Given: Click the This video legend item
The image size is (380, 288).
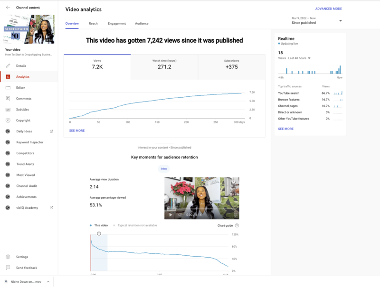Looking at the screenshot, I should (99, 225).
